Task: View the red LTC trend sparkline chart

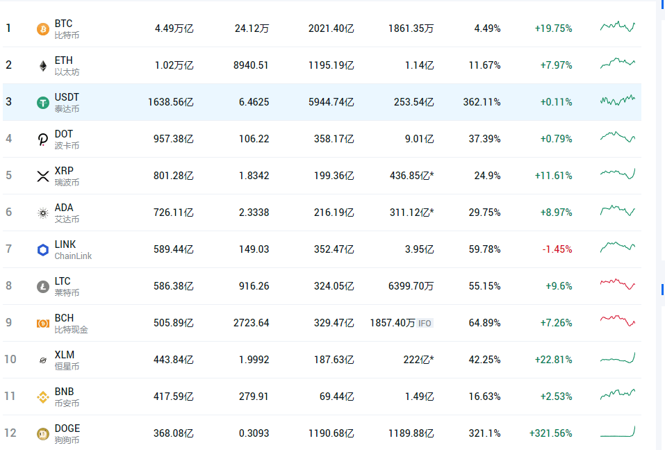Action: pos(618,284)
